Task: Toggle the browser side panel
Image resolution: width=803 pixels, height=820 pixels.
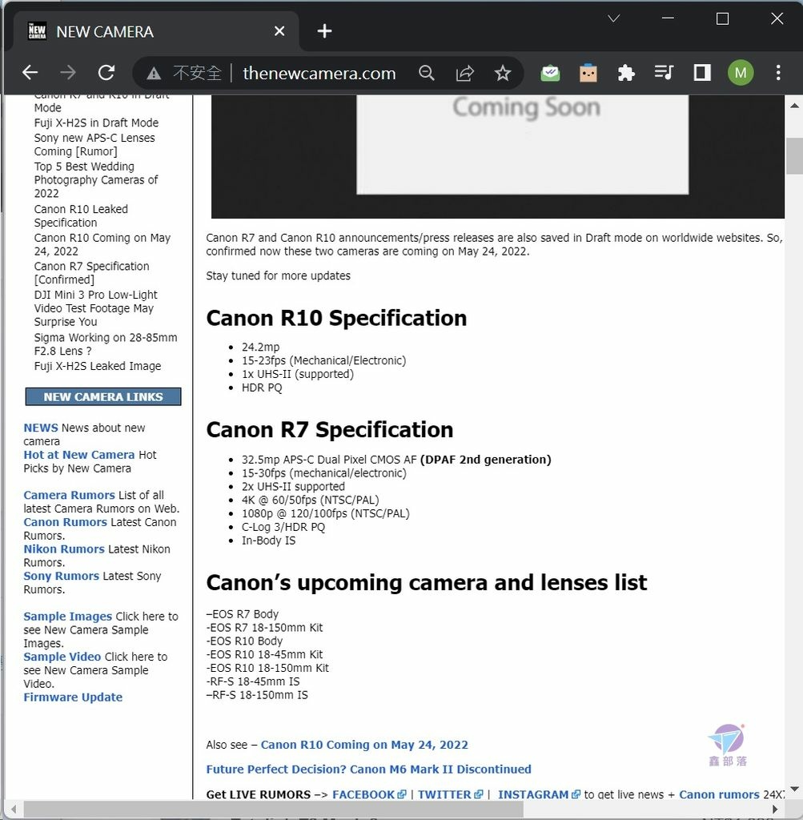Action: point(702,73)
